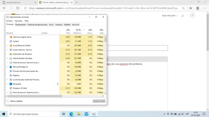Add page to favorites with star icon
This screenshot has width=209, height=117.
pyautogui.click(x=183, y=8)
